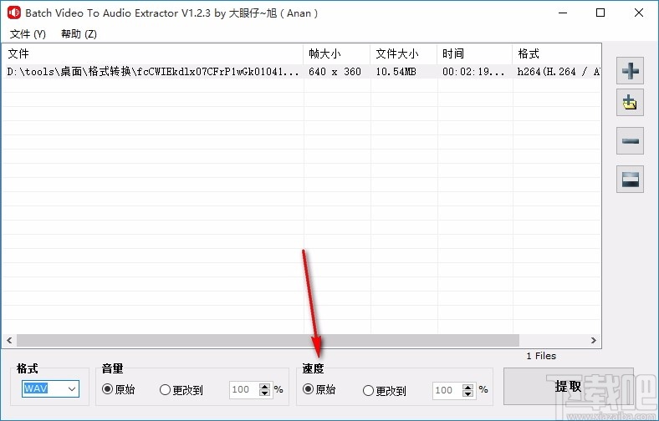The width and height of the screenshot is (659, 421).
Task: Open the 文件 (Y) menu
Action: pos(28,34)
